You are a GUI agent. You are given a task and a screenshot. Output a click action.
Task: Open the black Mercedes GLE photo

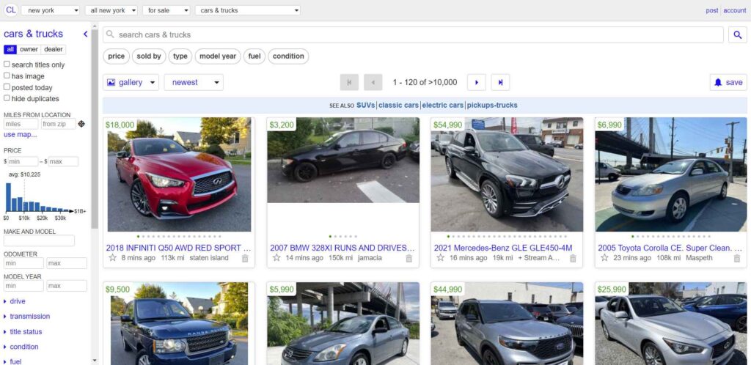(507, 174)
